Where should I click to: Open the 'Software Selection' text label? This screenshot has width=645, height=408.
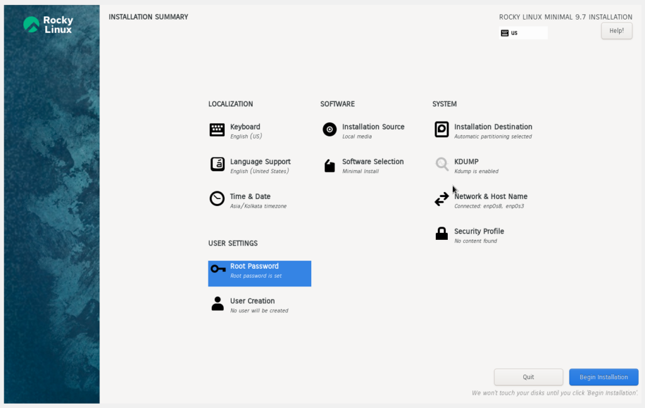click(372, 162)
